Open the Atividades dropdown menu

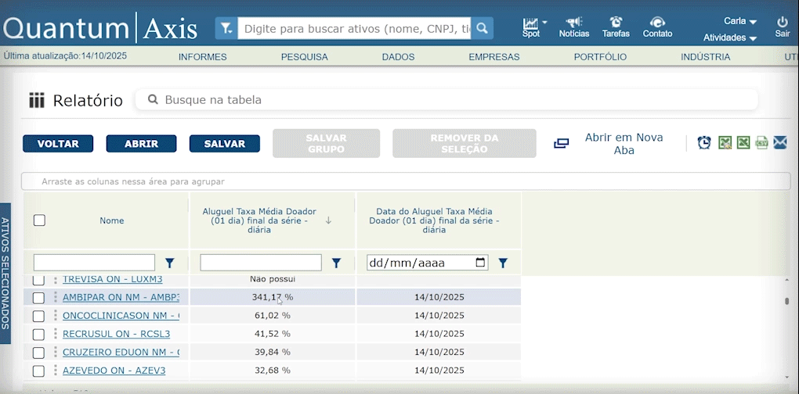(729, 38)
